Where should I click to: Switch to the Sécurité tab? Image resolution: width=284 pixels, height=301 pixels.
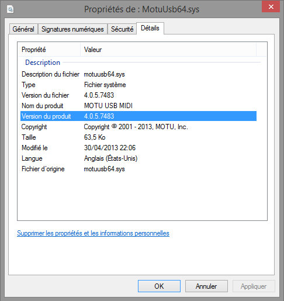pos(122,29)
